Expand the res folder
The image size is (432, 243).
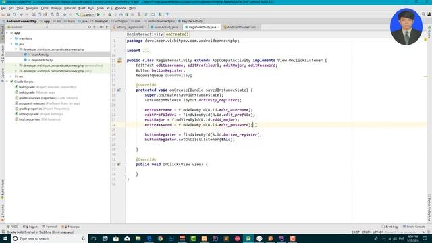[11, 76]
